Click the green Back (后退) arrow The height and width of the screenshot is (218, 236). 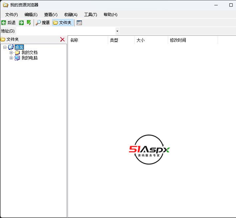click(x=4, y=23)
